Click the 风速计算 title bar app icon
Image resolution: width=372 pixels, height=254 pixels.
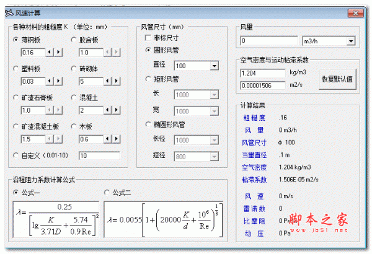tap(9, 13)
